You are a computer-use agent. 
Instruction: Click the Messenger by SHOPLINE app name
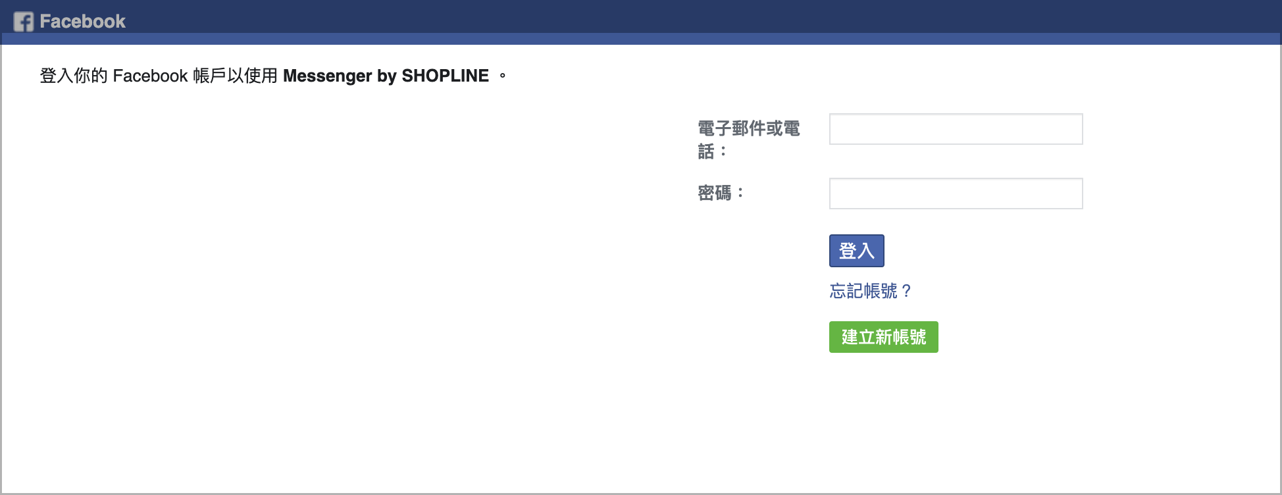(386, 76)
